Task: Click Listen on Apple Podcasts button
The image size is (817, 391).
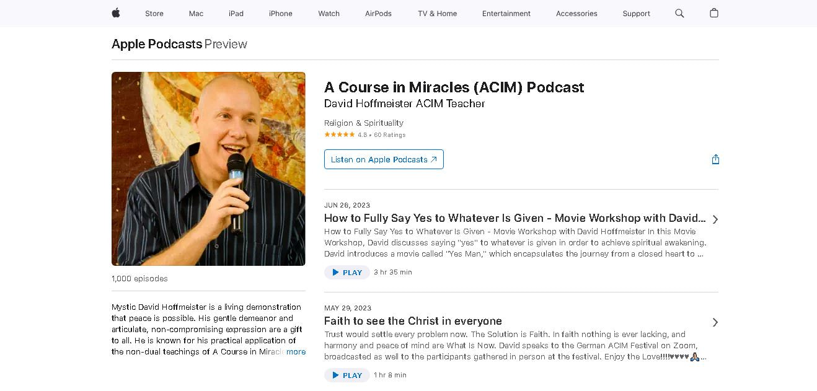Action: [x=384, y=159]
